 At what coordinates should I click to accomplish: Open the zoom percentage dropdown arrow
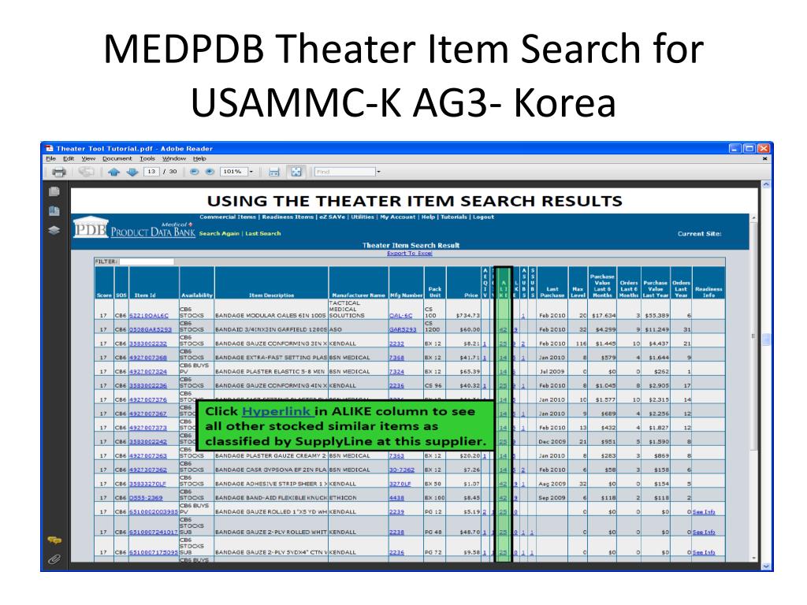[x=251, y=172]
